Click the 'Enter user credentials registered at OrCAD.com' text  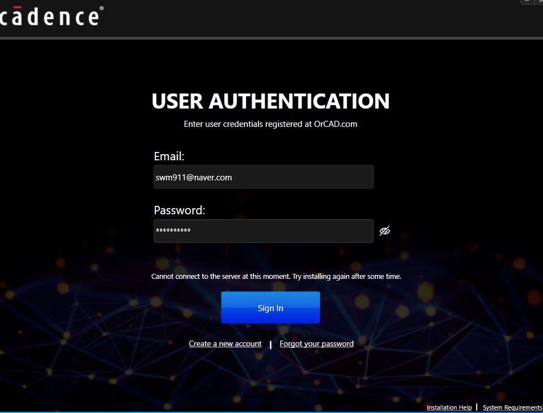pyautogui.click(x=271, y=124)
